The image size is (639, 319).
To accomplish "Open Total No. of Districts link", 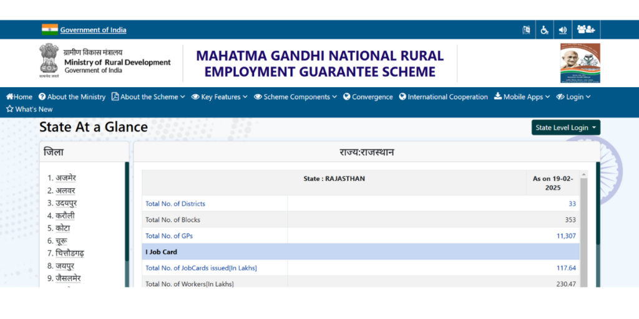I will [175, 204].
